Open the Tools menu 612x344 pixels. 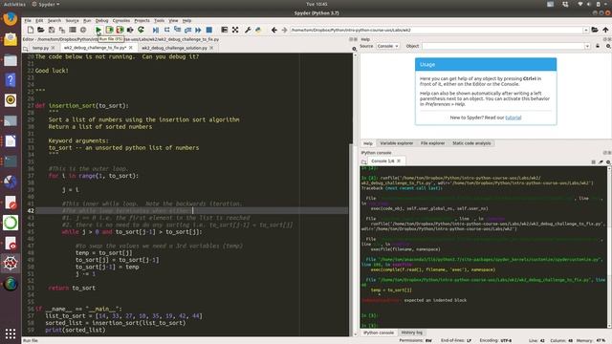(x=160, y=21)
